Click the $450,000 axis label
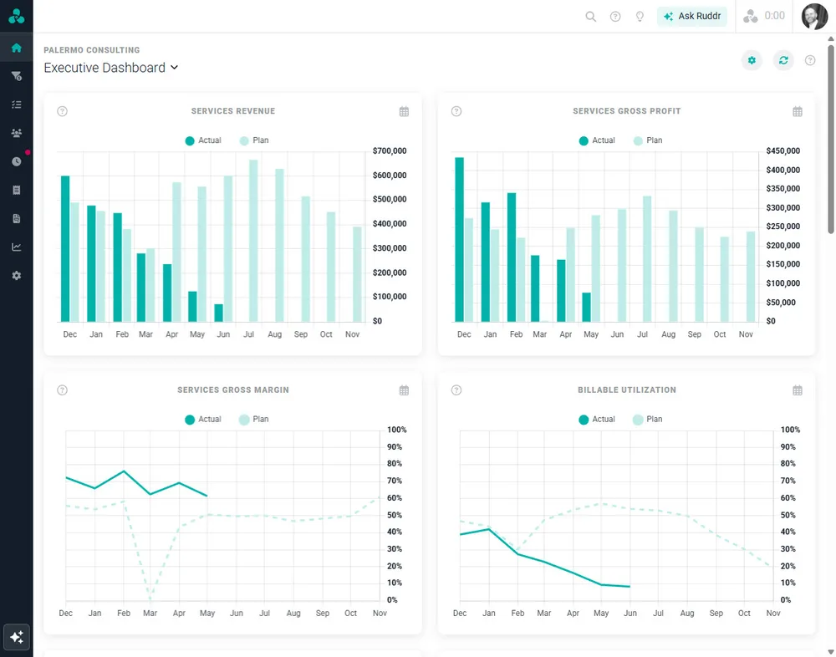The width and height of the screenshot is (836, 657). coord(783,151)
